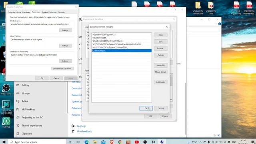Open the Mail app on the taskbar
This screenshot has height=144, width=256.
103,142
